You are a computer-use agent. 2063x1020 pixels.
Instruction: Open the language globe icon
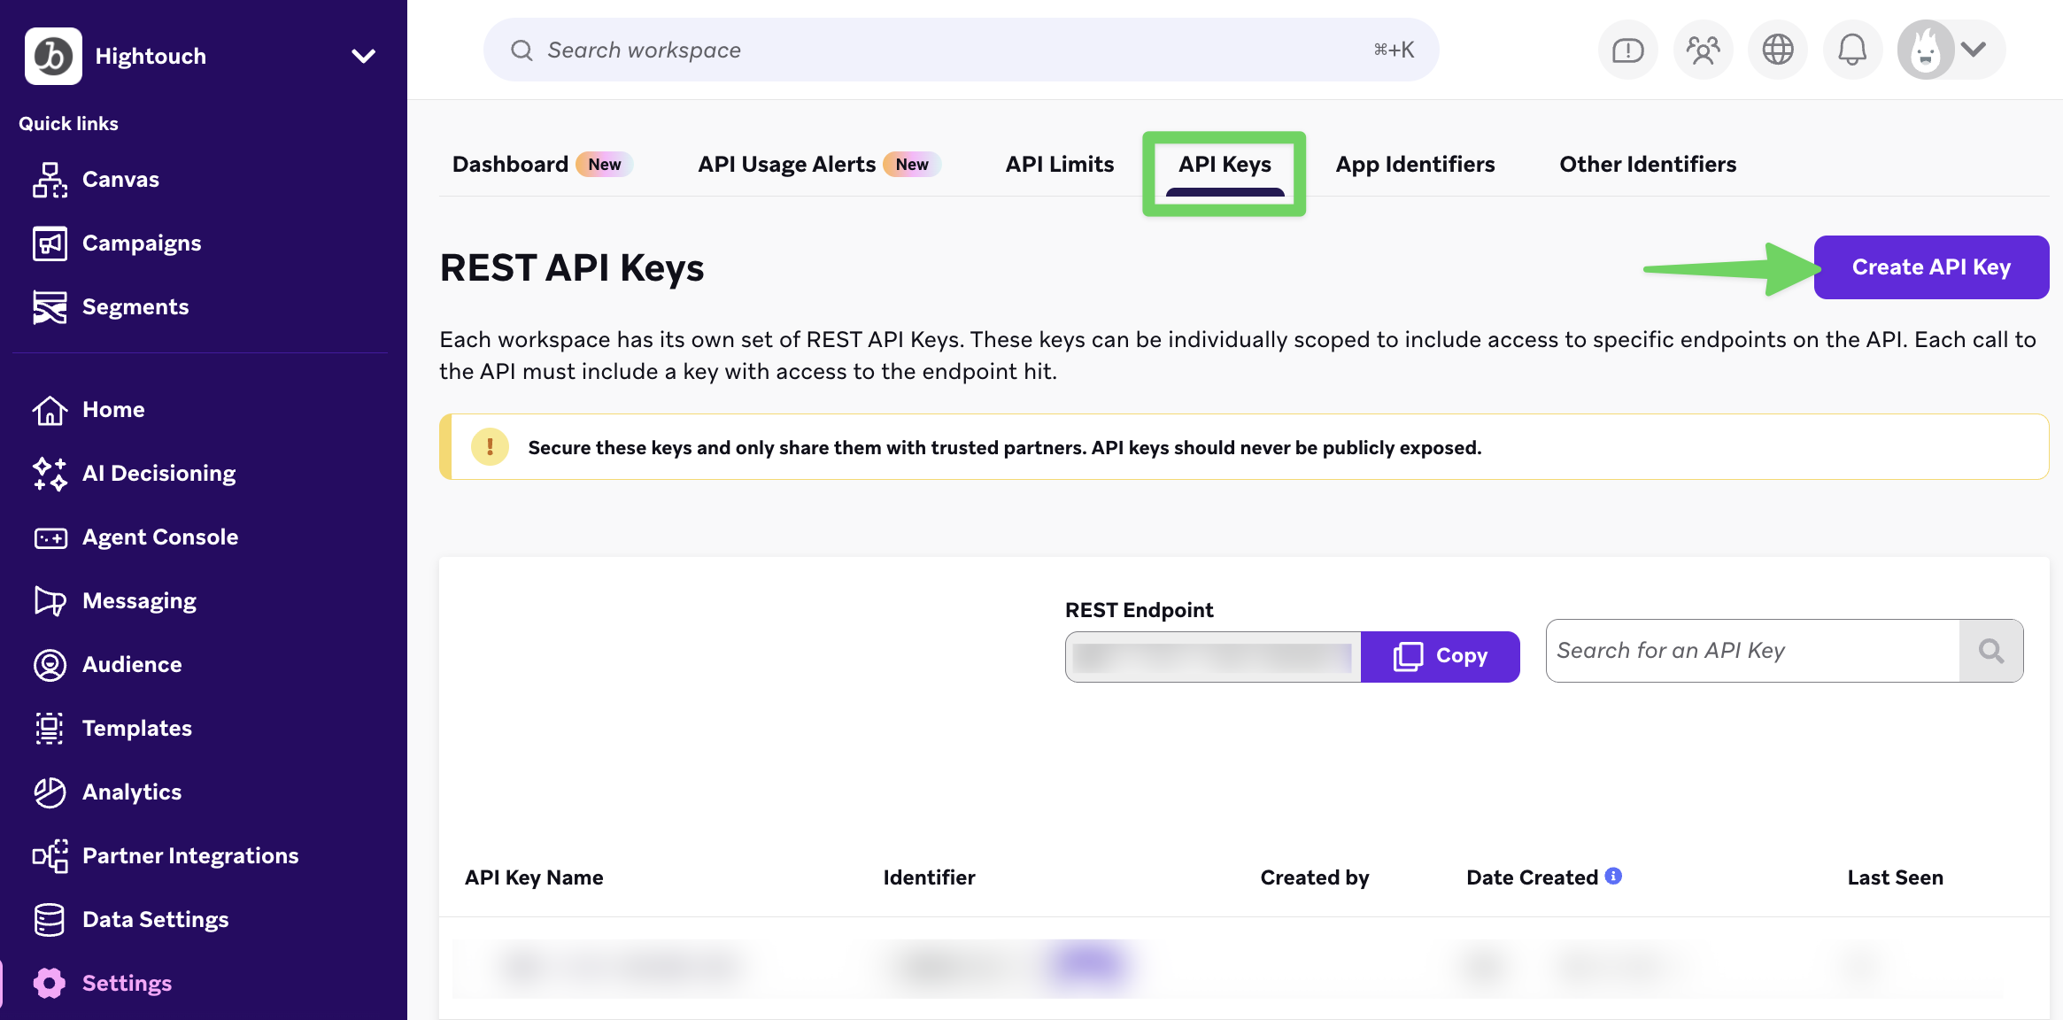1777,50
